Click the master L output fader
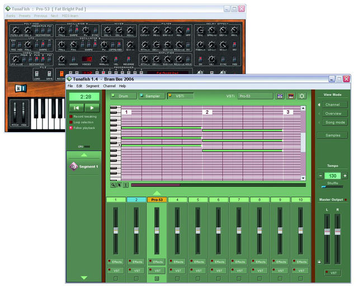The image size is (358, 286). tap(327, 232)
